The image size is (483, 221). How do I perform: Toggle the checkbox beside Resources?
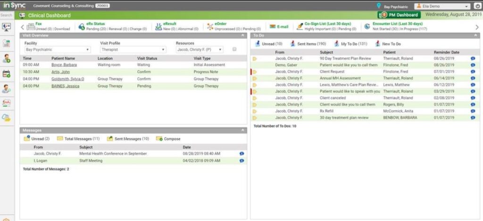pos(235,49)
